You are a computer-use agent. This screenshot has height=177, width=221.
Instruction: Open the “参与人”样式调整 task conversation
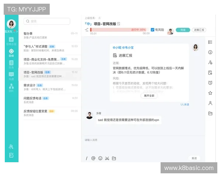[50, 48]
